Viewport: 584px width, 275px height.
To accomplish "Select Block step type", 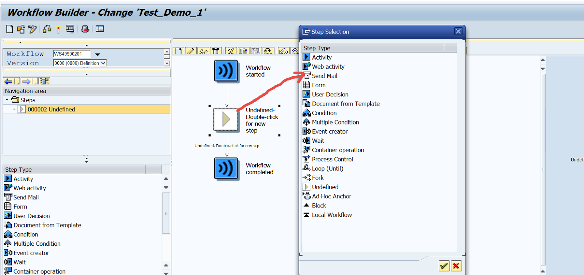I will 319,206.
